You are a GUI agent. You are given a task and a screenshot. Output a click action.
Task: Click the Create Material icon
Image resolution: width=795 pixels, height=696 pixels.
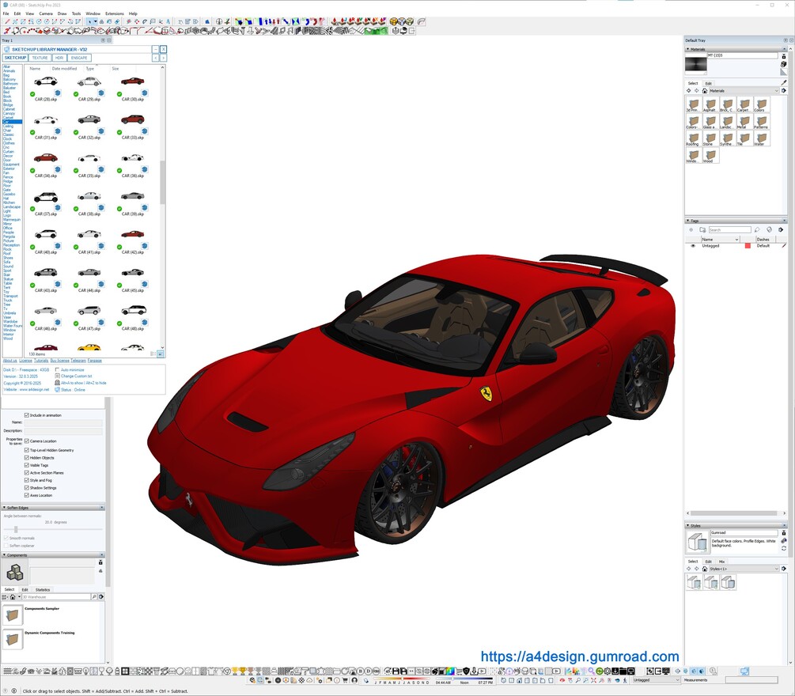pos(784,64)
